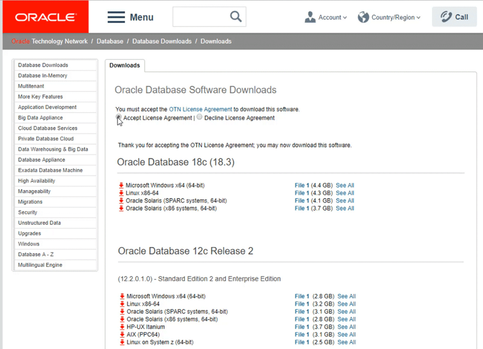Click Database Downloads breadcrumb link
This screenshot has height=349, width=483.
point(162,41)
